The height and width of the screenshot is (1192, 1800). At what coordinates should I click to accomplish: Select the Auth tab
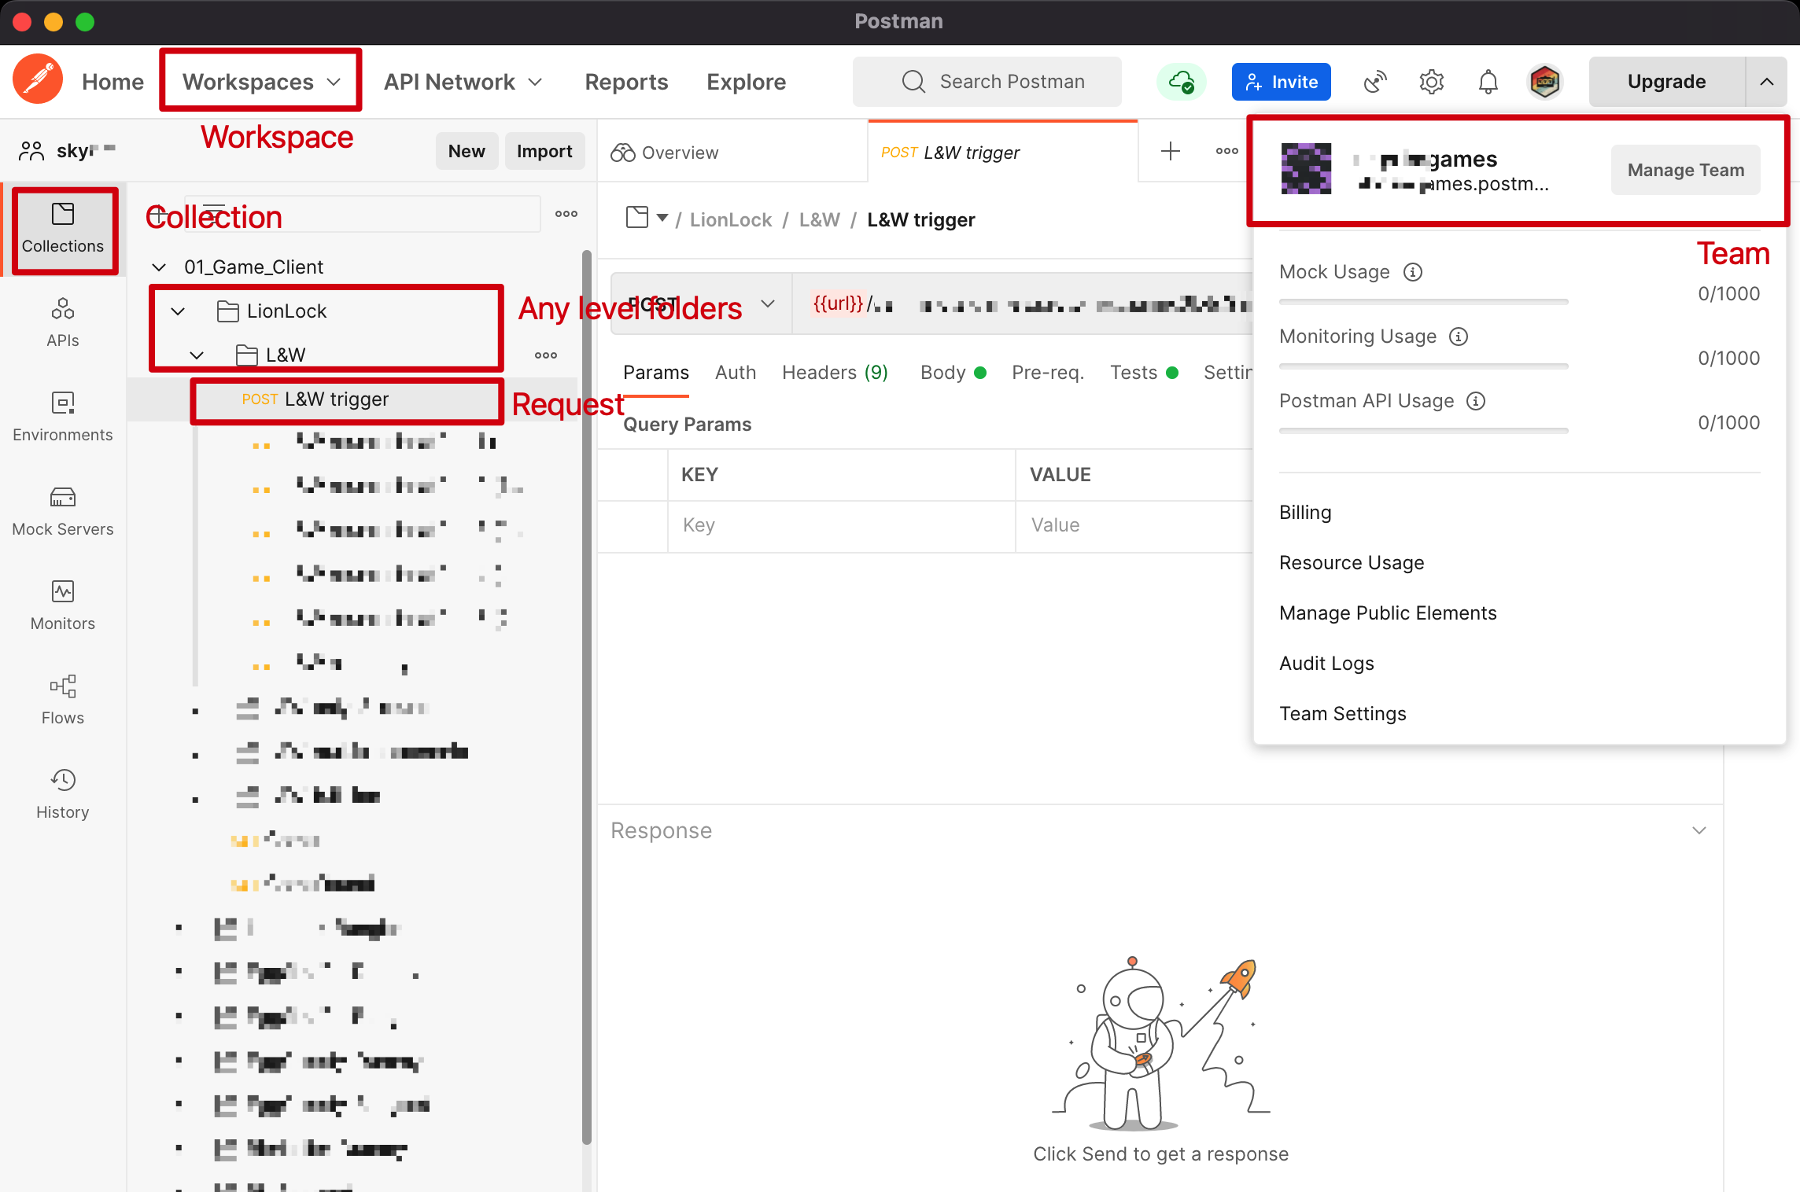point(736,373)
